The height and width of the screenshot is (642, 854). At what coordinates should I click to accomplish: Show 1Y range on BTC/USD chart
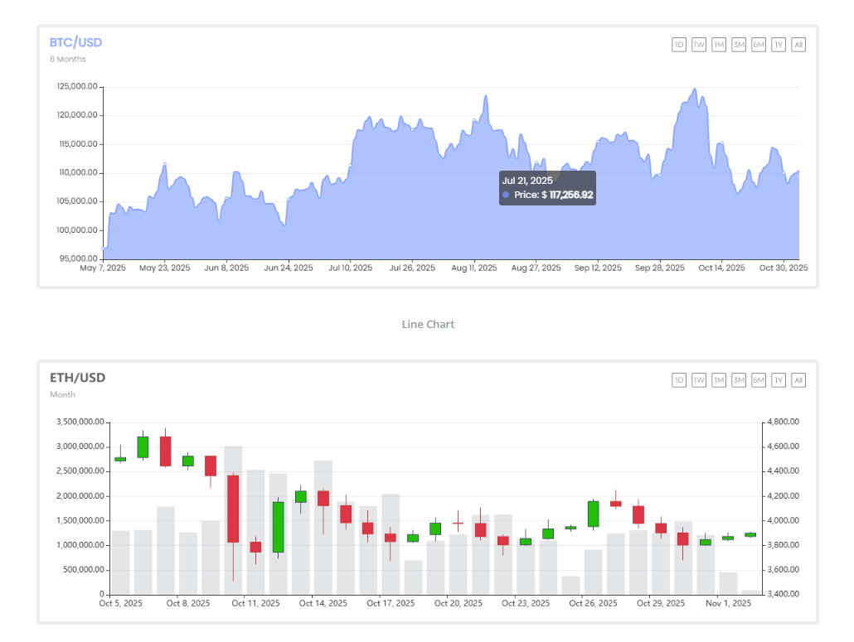779,45
